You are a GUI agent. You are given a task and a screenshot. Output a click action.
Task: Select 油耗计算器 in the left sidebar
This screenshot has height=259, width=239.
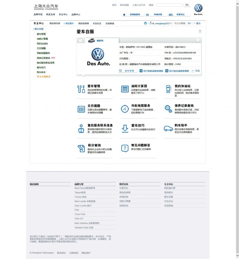click(x=42, y=39)
